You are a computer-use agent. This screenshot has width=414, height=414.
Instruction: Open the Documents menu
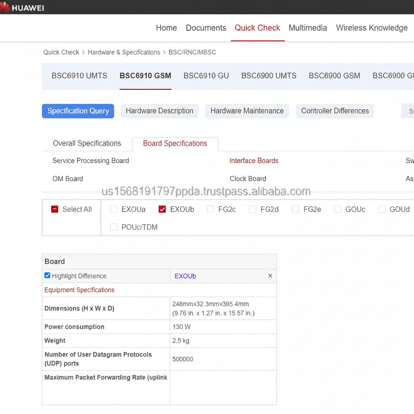pyautogui.click(x=206, y=28)
